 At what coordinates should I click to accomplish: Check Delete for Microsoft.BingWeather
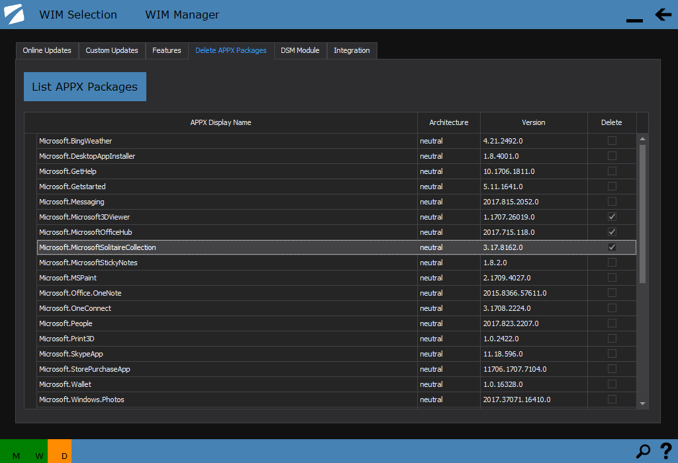(612, 141)
